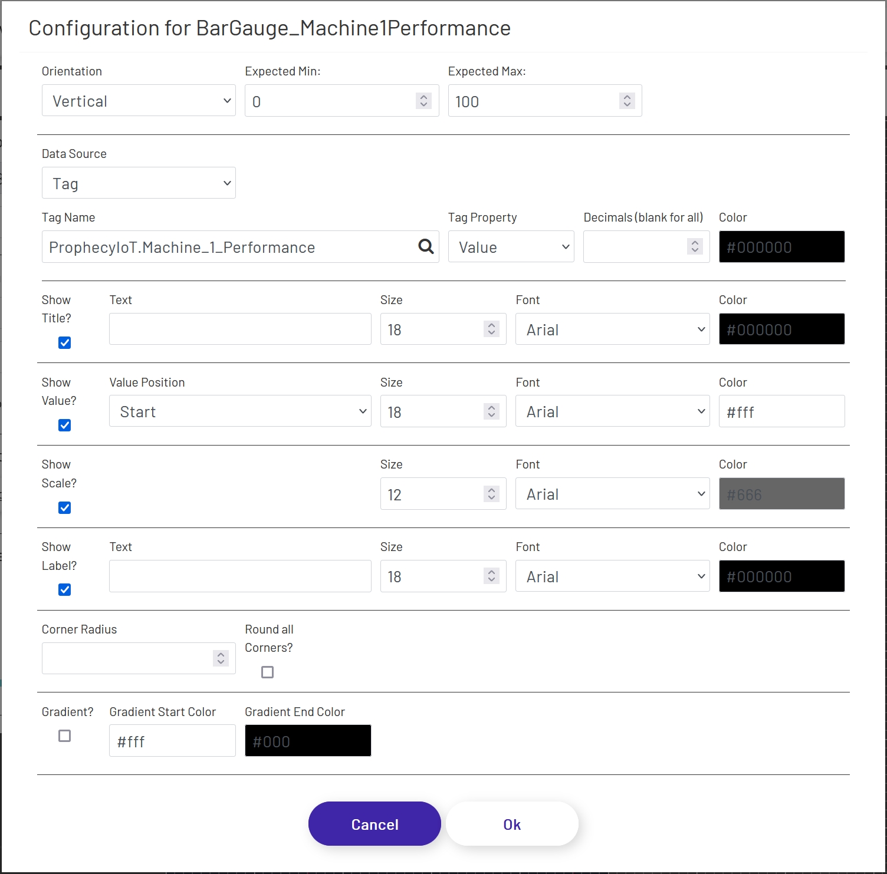Viewport: 887px width, 874px height.
Task: Click the Expected Min spinner arrows
Action: click(x=423, y=101)
